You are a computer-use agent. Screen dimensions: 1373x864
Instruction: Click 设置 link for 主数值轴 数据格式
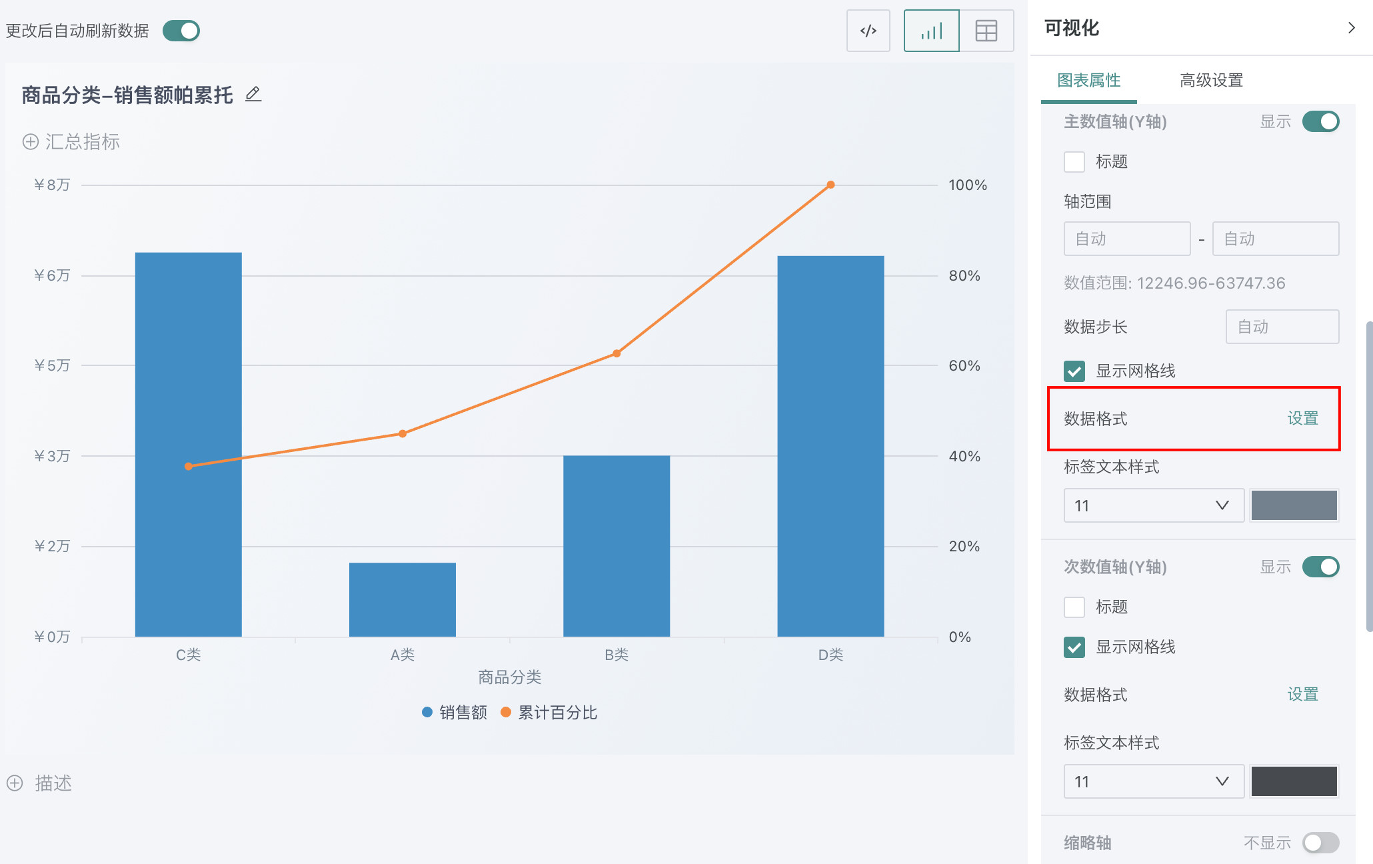coord(1302,419)
